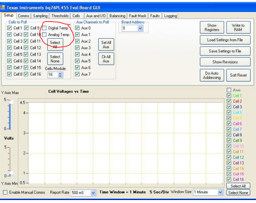256x203 pixels.
Task: Click the Cells/Module value field
Action: tap(53, 75)
